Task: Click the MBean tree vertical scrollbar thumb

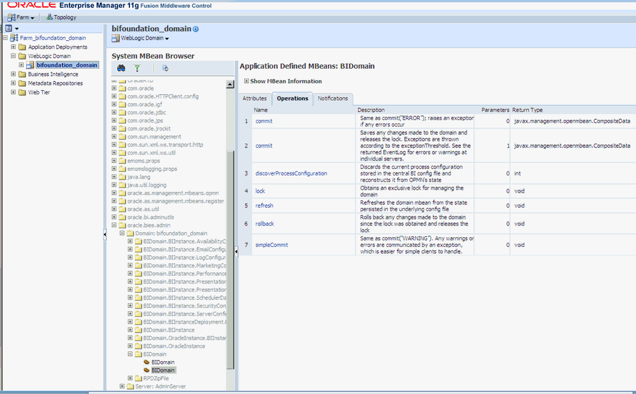Action: (x=230, y=259)
